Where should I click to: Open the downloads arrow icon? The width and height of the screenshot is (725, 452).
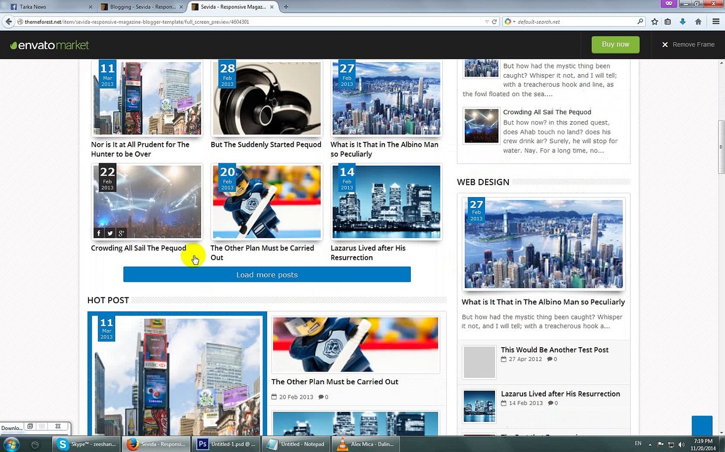click(682, 22)
